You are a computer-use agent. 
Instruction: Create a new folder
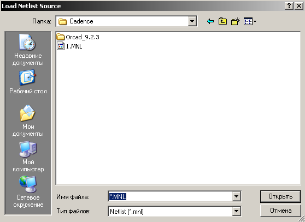(236, 21)
